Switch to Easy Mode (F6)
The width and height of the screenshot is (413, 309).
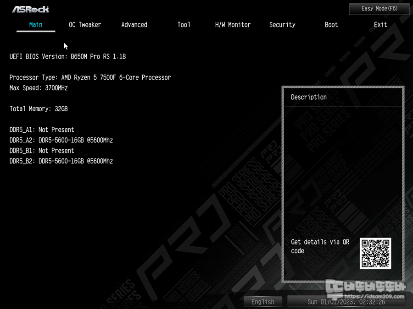[380, 9]
